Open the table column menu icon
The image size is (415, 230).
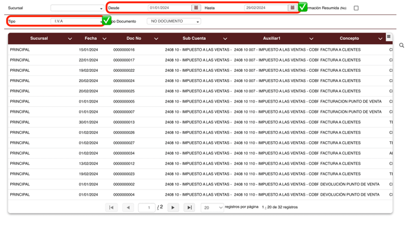point(388,37)
